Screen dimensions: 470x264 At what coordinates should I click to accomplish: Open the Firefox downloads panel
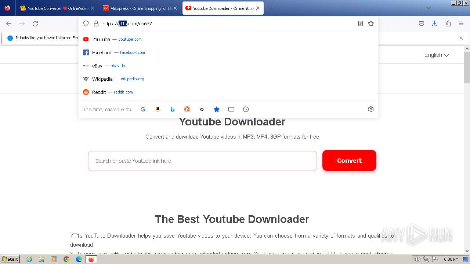pyautogui.click(x=434, y=23)
